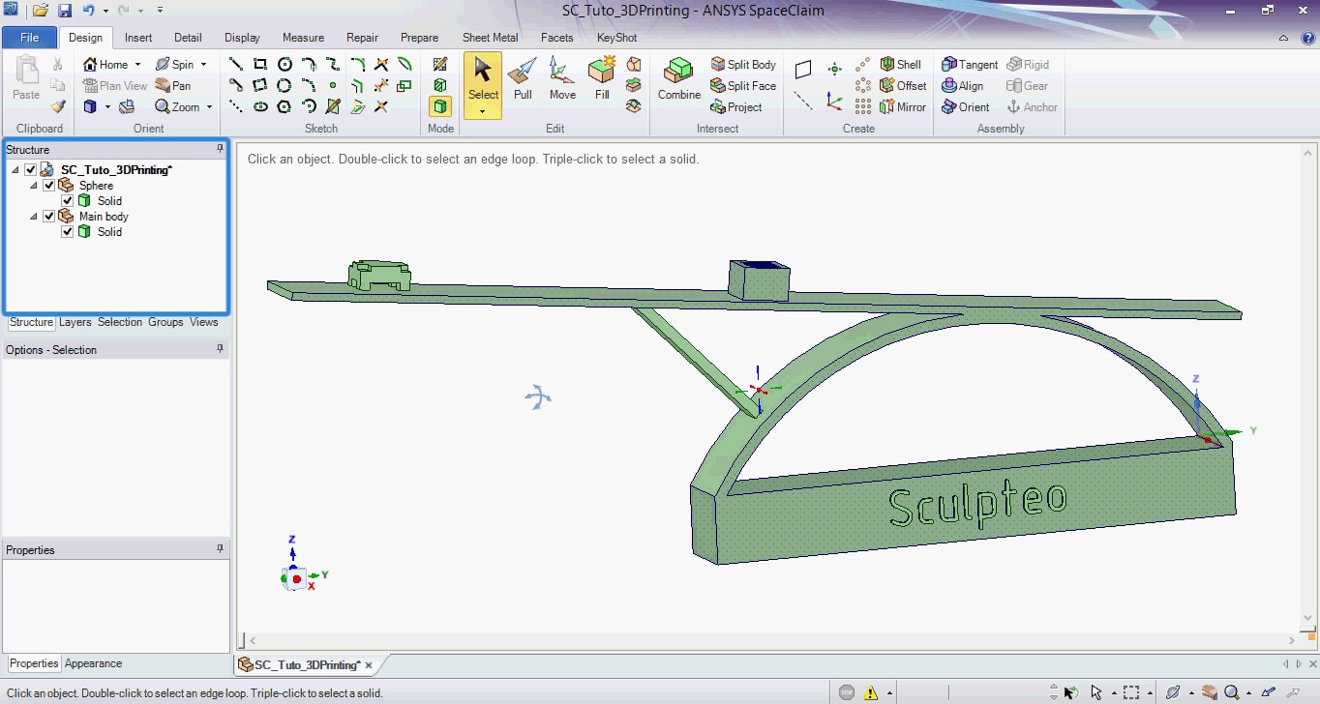1320x704 pixels.
Task: Switch to 3D Mode icon
Action: point(440,107)
